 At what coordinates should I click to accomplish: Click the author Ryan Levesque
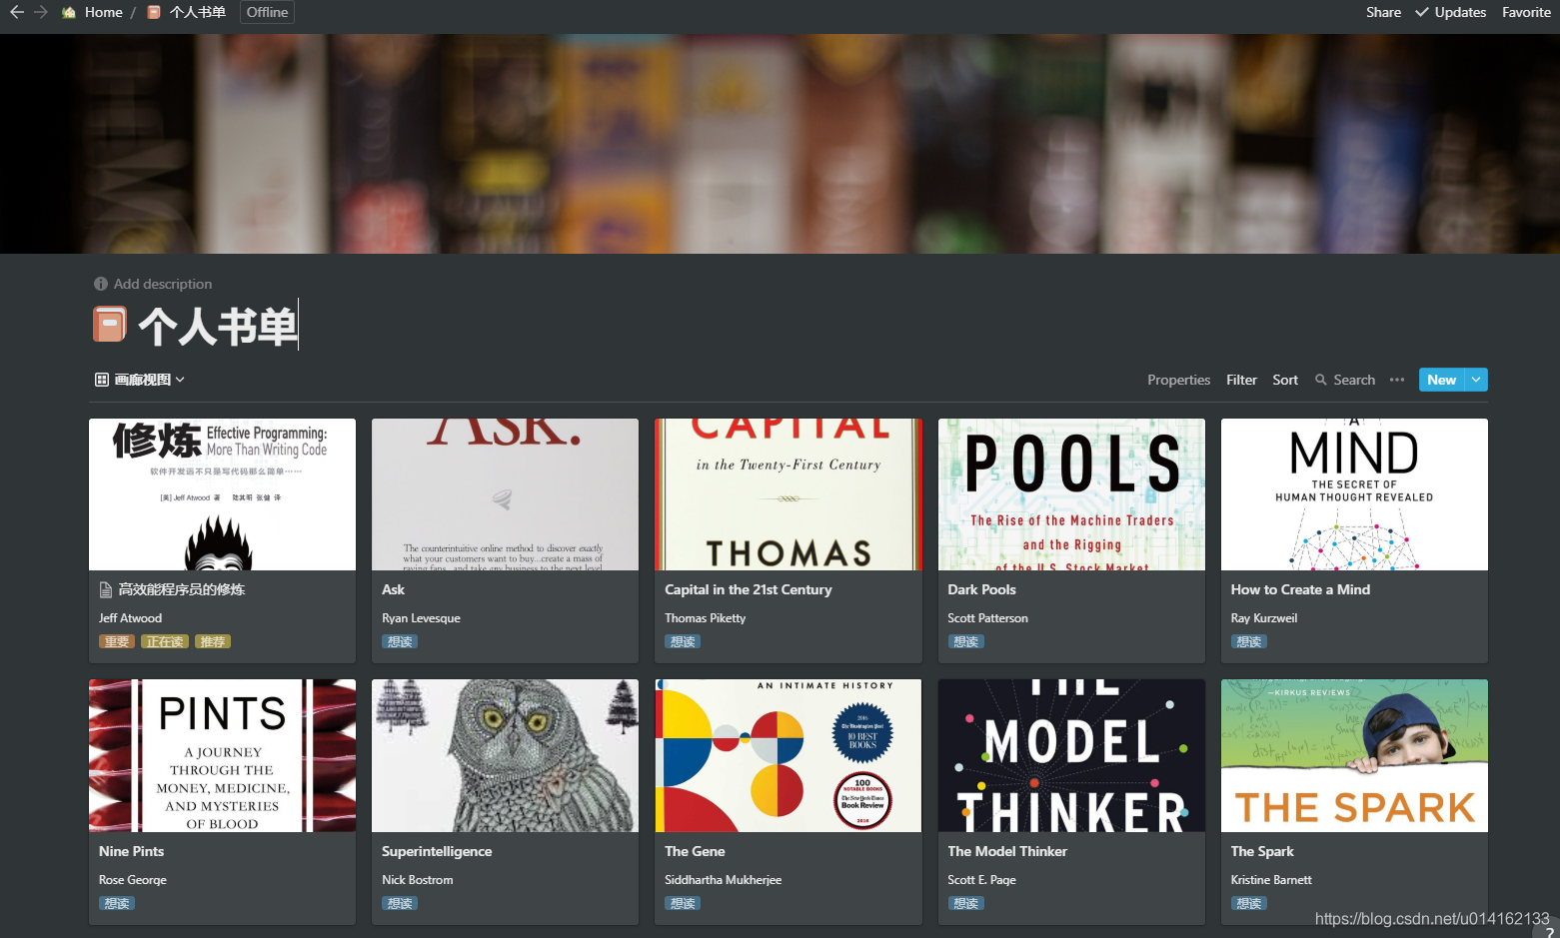(421, 618)
